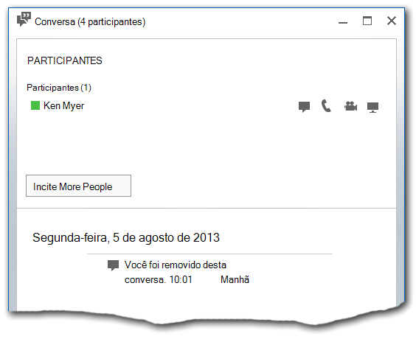Click the title Conversa (4 participantes)

[90, 21]
